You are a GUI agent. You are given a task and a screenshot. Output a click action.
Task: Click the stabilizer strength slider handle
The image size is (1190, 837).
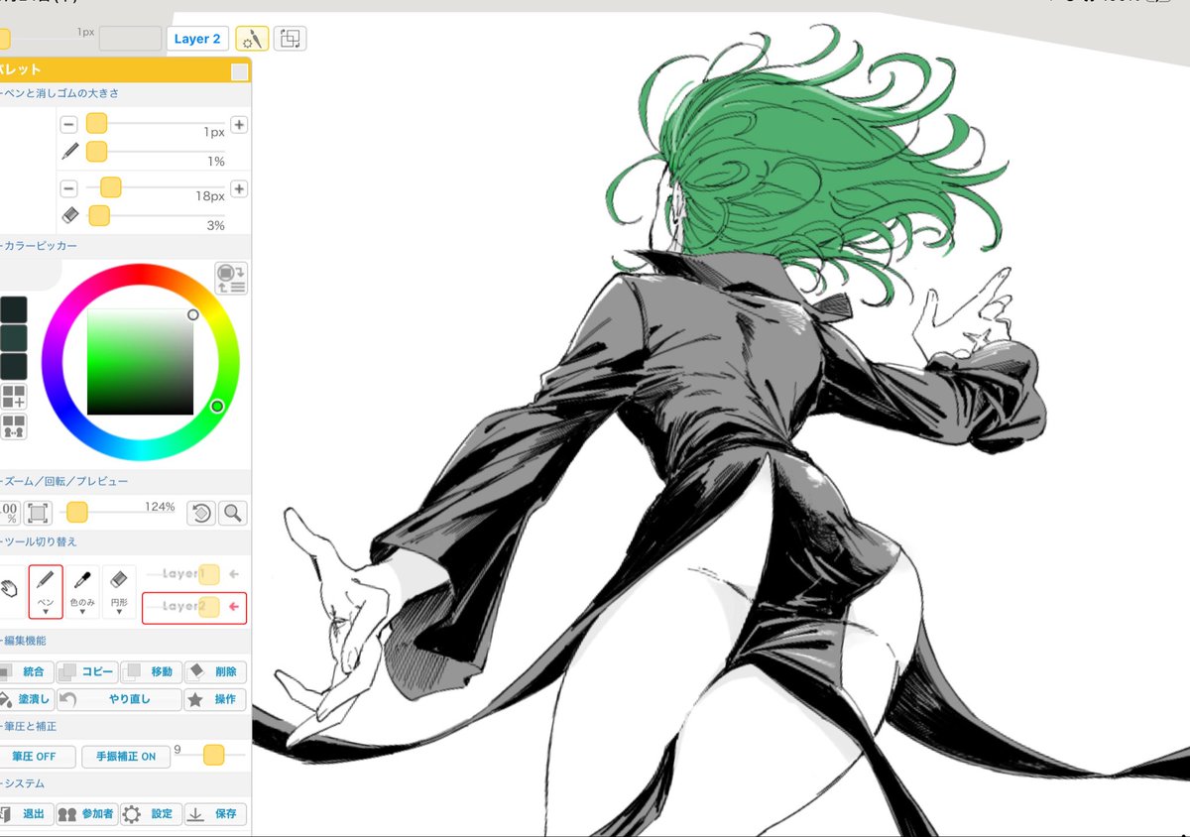pos(213,756)
